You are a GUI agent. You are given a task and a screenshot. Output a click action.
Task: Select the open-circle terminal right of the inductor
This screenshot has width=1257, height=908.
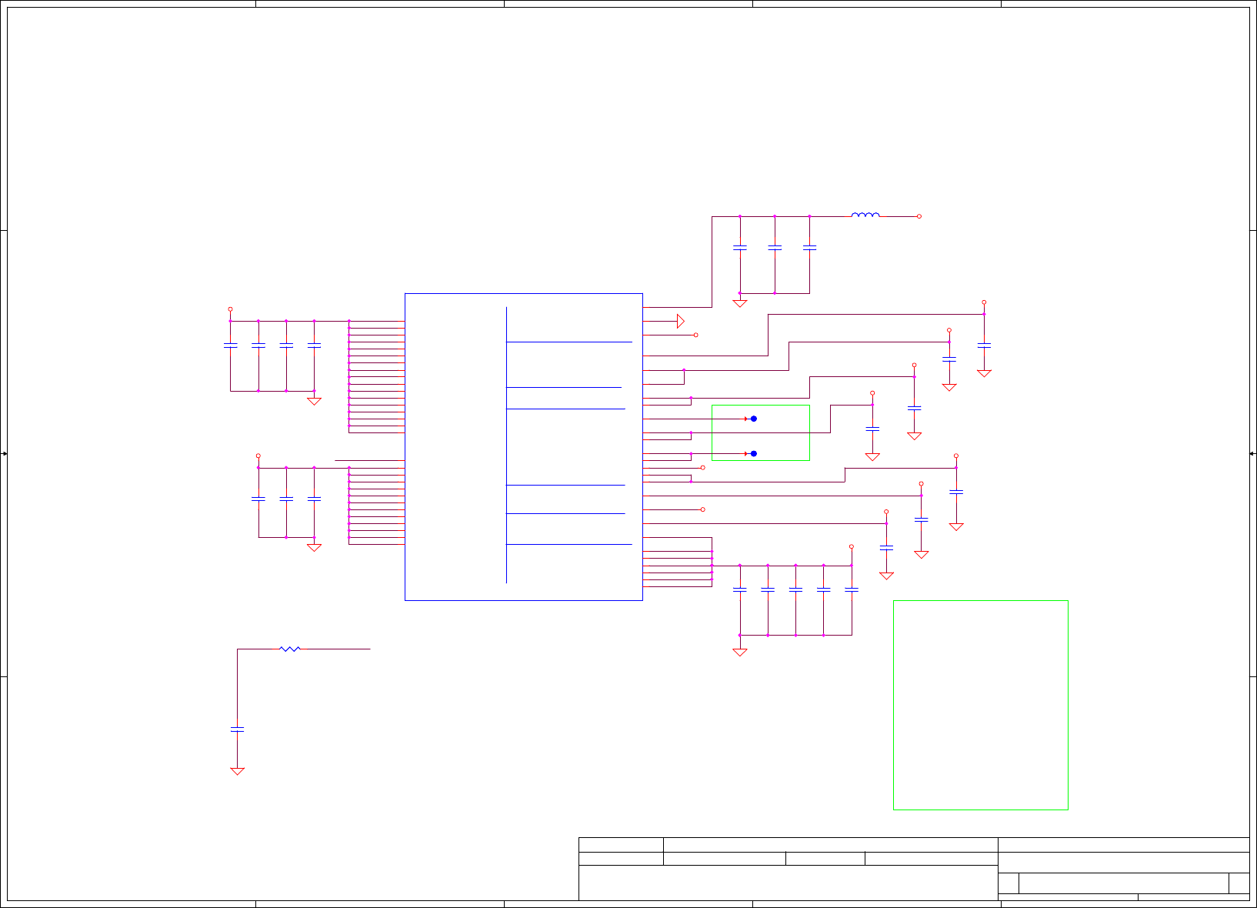tap(919, 216)
